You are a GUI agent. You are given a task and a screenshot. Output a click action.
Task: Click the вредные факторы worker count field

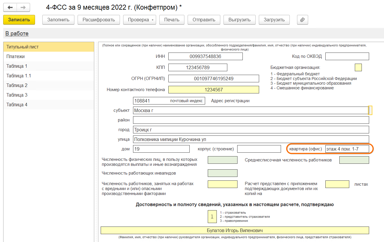[223, 184]
